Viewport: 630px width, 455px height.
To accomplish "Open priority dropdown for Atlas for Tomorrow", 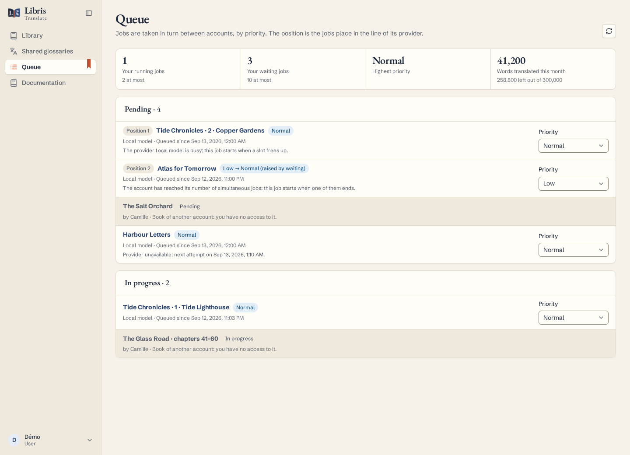I will click(573, 184).
